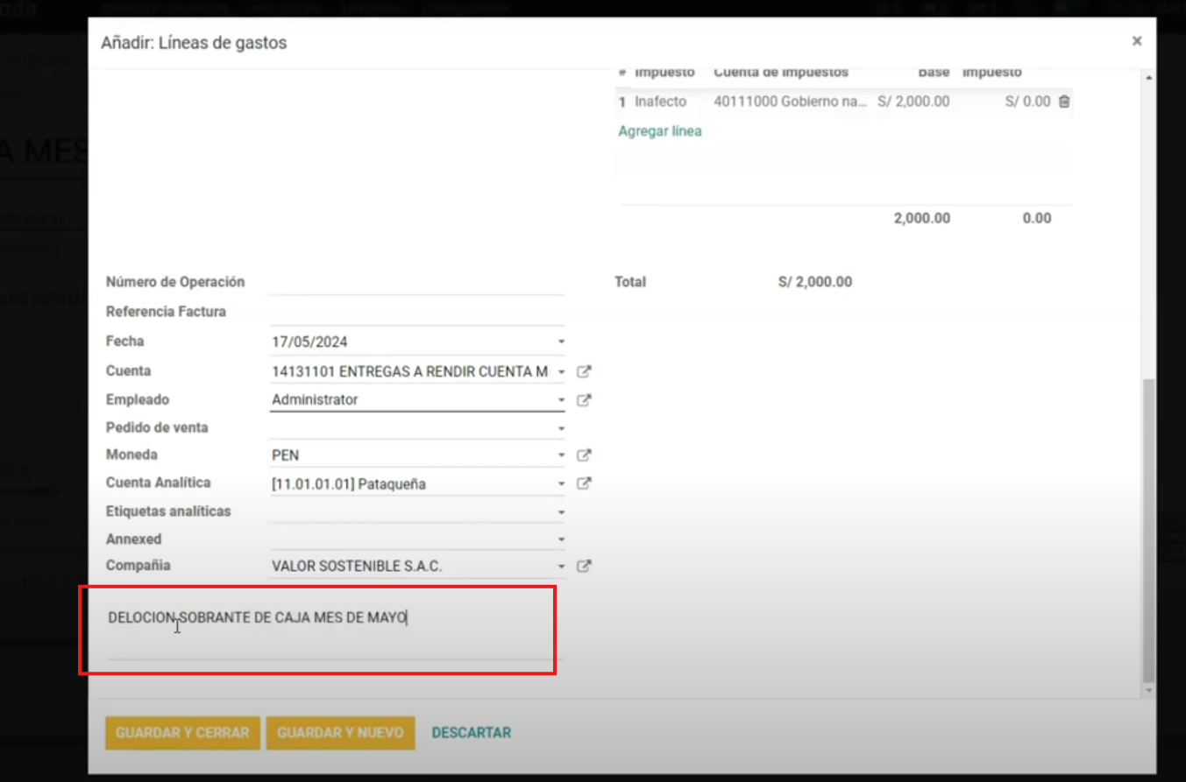Discard changes with Descartar
This screenshot has width=1186, height=782.
pos(471,733)
